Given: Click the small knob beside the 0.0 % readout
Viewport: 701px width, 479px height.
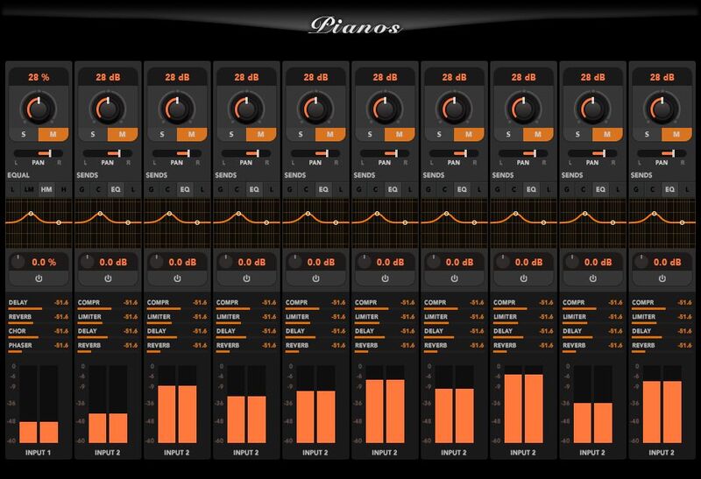Looking at the screenshot, I should coord(18,262).
